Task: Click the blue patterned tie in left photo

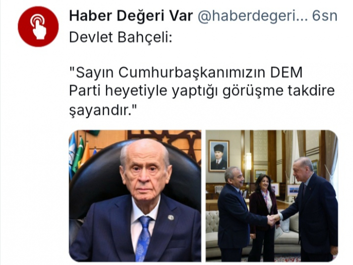Action: [144, 238]
